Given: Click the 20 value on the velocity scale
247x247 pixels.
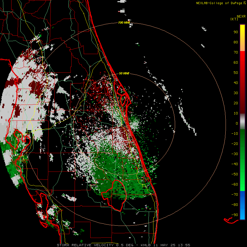Looking at the screenshot, I should pos(236,103).
